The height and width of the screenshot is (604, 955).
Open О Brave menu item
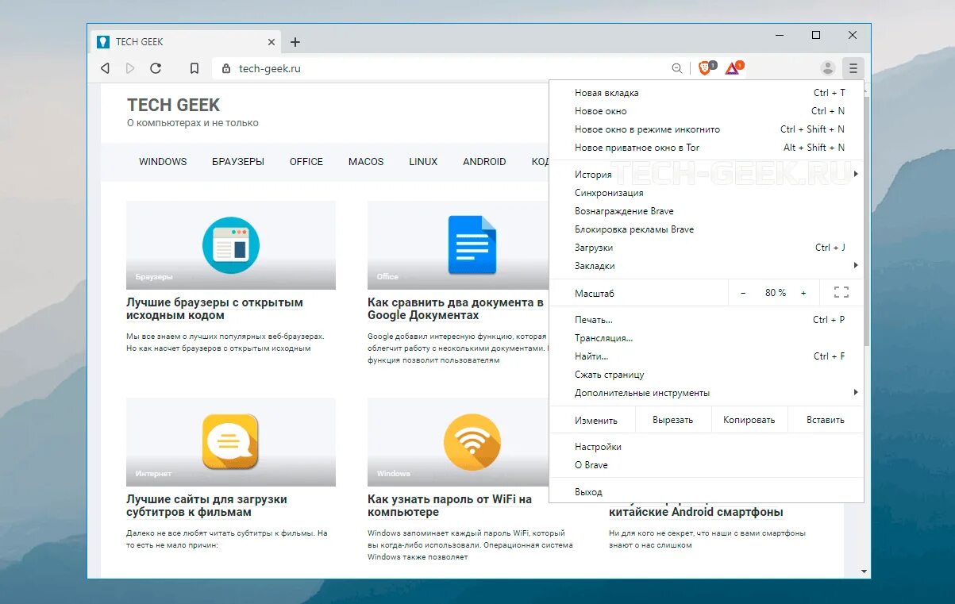pyautogui.click(x=706, y=465)
